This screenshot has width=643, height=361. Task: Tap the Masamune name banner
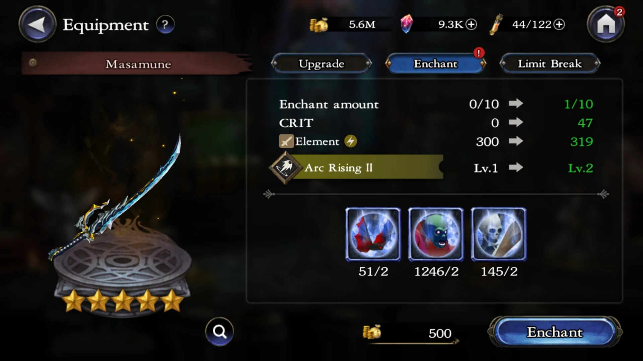click(137, 64)
